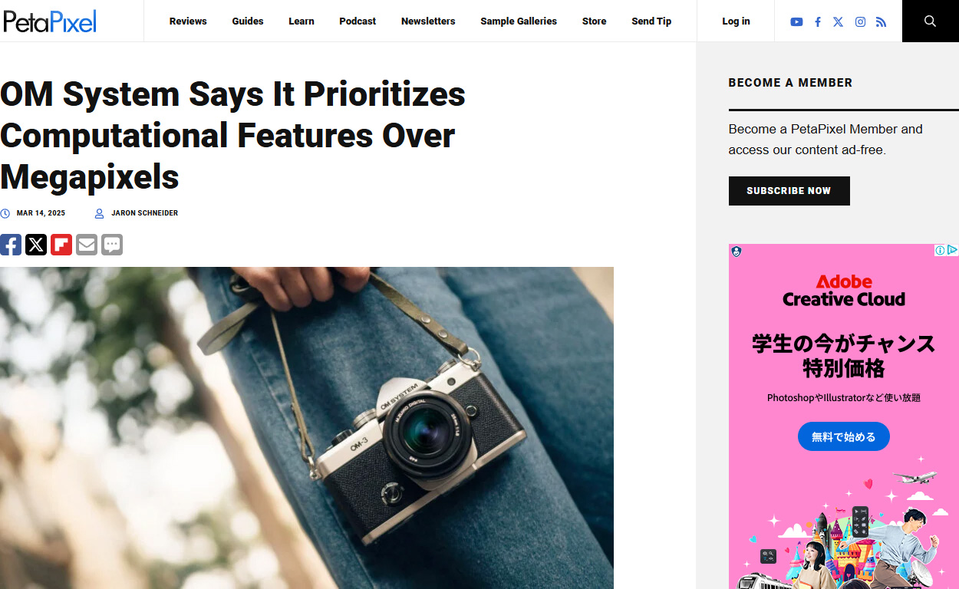The image size is (959, 589).
Task: Log in to your account
Action: (x=736, y=21)
